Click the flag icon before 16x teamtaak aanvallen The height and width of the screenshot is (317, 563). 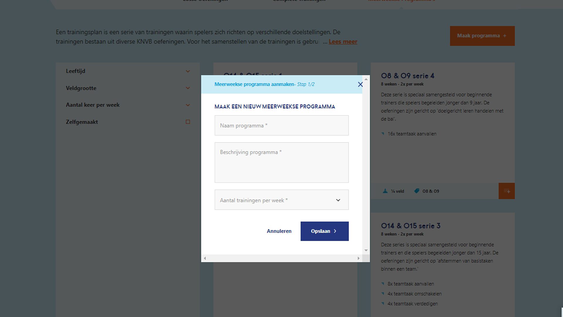click(x=383, y=134)
